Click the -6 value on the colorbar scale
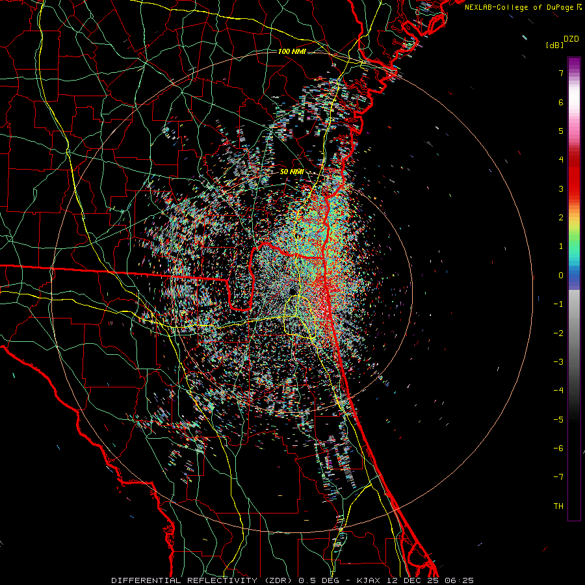The image size is (585, 585). tap(558, 448)
